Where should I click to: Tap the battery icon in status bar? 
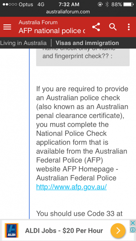pyautogui.click(x=129, y=4)
